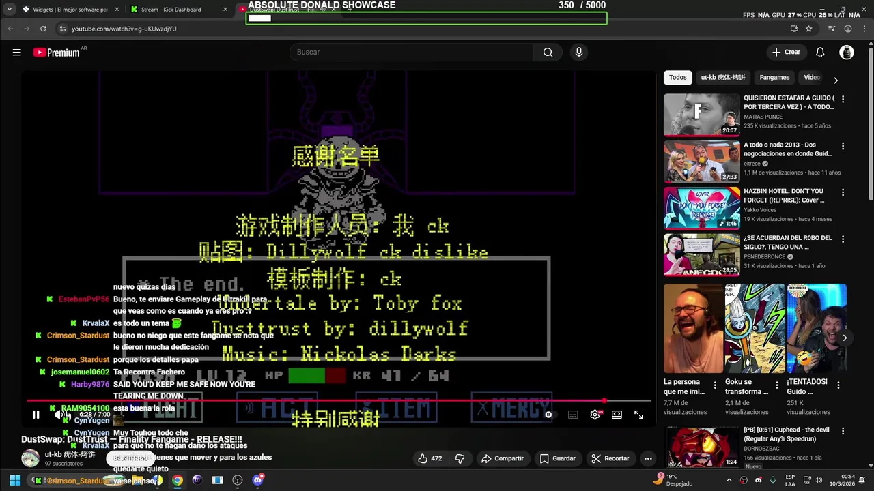874x491 pixels.
Task: Select the ut-kb channel filter chip
Action: pyautogui.click(x=723, y=78)
